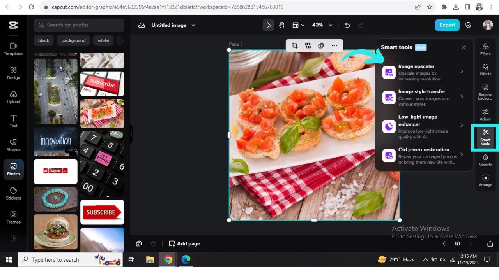
Task: Select the crop tool above the canvas
Action: [295, 45]
